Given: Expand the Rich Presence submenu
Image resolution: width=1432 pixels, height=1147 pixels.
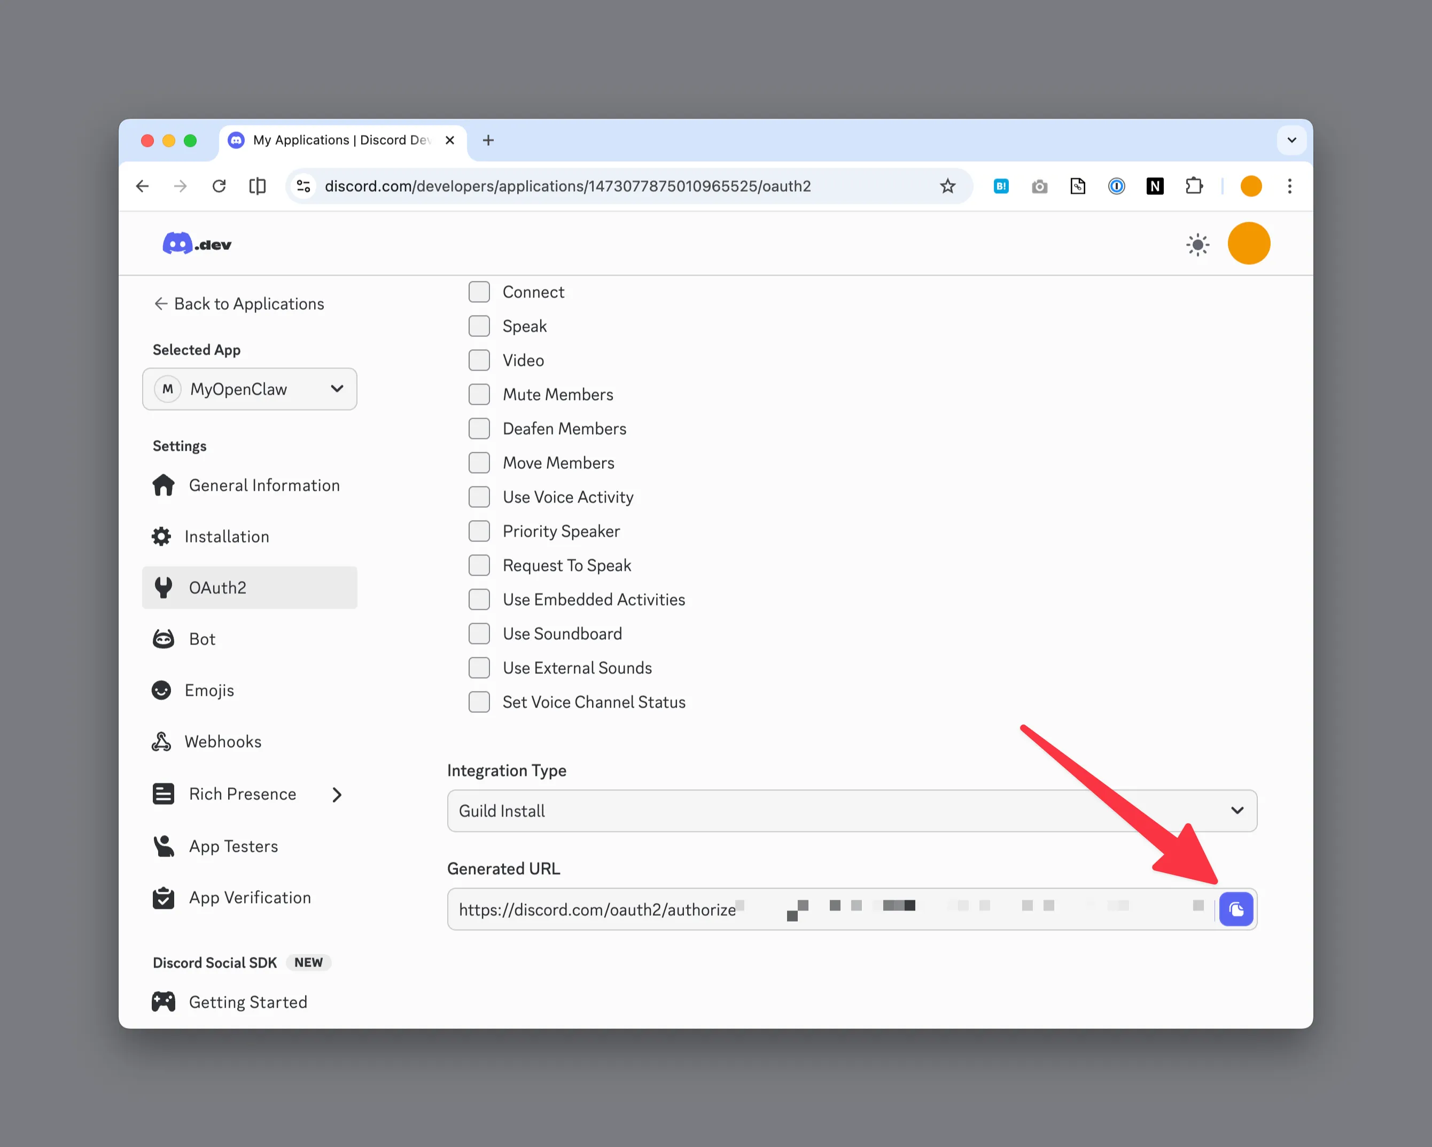Looking at the screenshot, I should click(x=337, y=795).
